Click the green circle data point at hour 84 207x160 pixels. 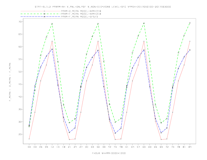[190, 23]
